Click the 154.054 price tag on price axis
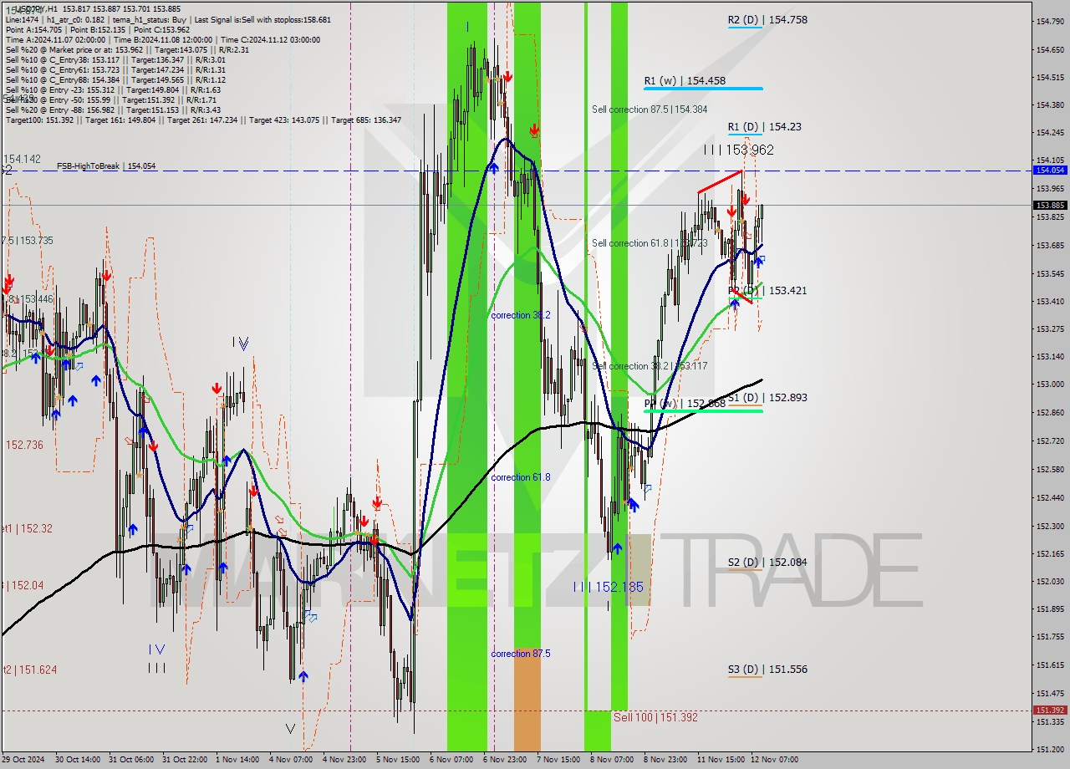Screen dimensions: 1070x769 click(x=1050, y=170)
